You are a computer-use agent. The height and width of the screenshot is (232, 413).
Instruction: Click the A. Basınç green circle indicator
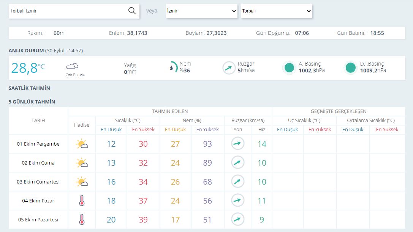pos(289,67)
